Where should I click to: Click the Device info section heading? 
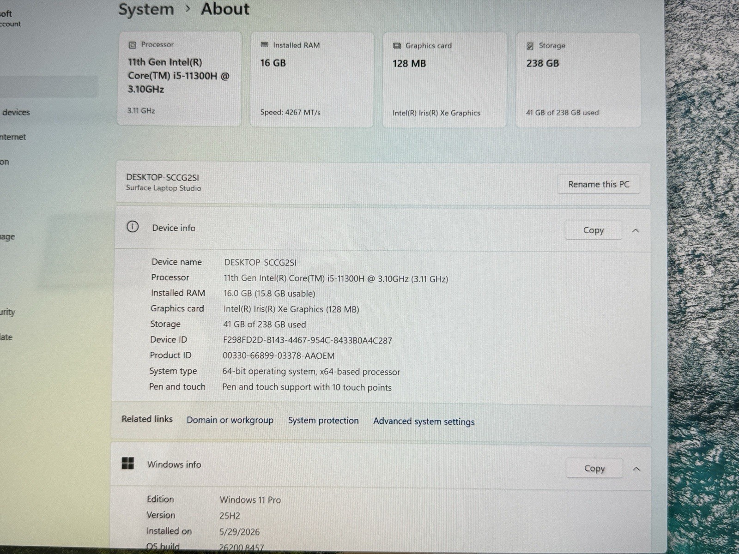(x=174, y=228)
